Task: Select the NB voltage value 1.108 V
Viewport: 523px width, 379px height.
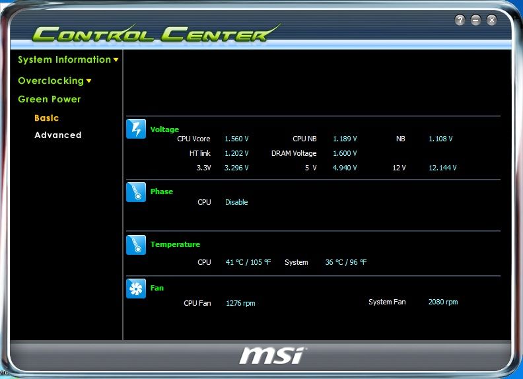Action: [440, 139]
